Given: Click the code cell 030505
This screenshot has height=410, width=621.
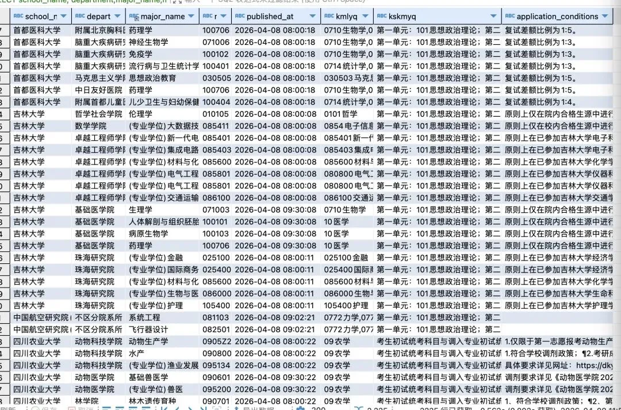Looking at the screenshot, I should coord(216,78).
